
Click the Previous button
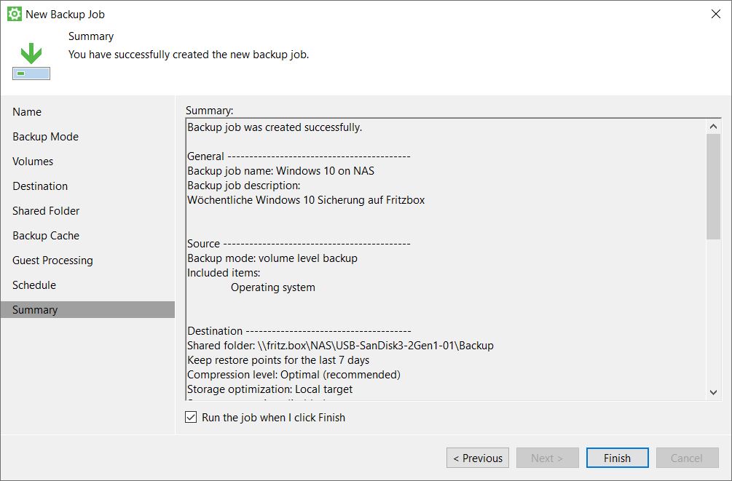[477, 458]
